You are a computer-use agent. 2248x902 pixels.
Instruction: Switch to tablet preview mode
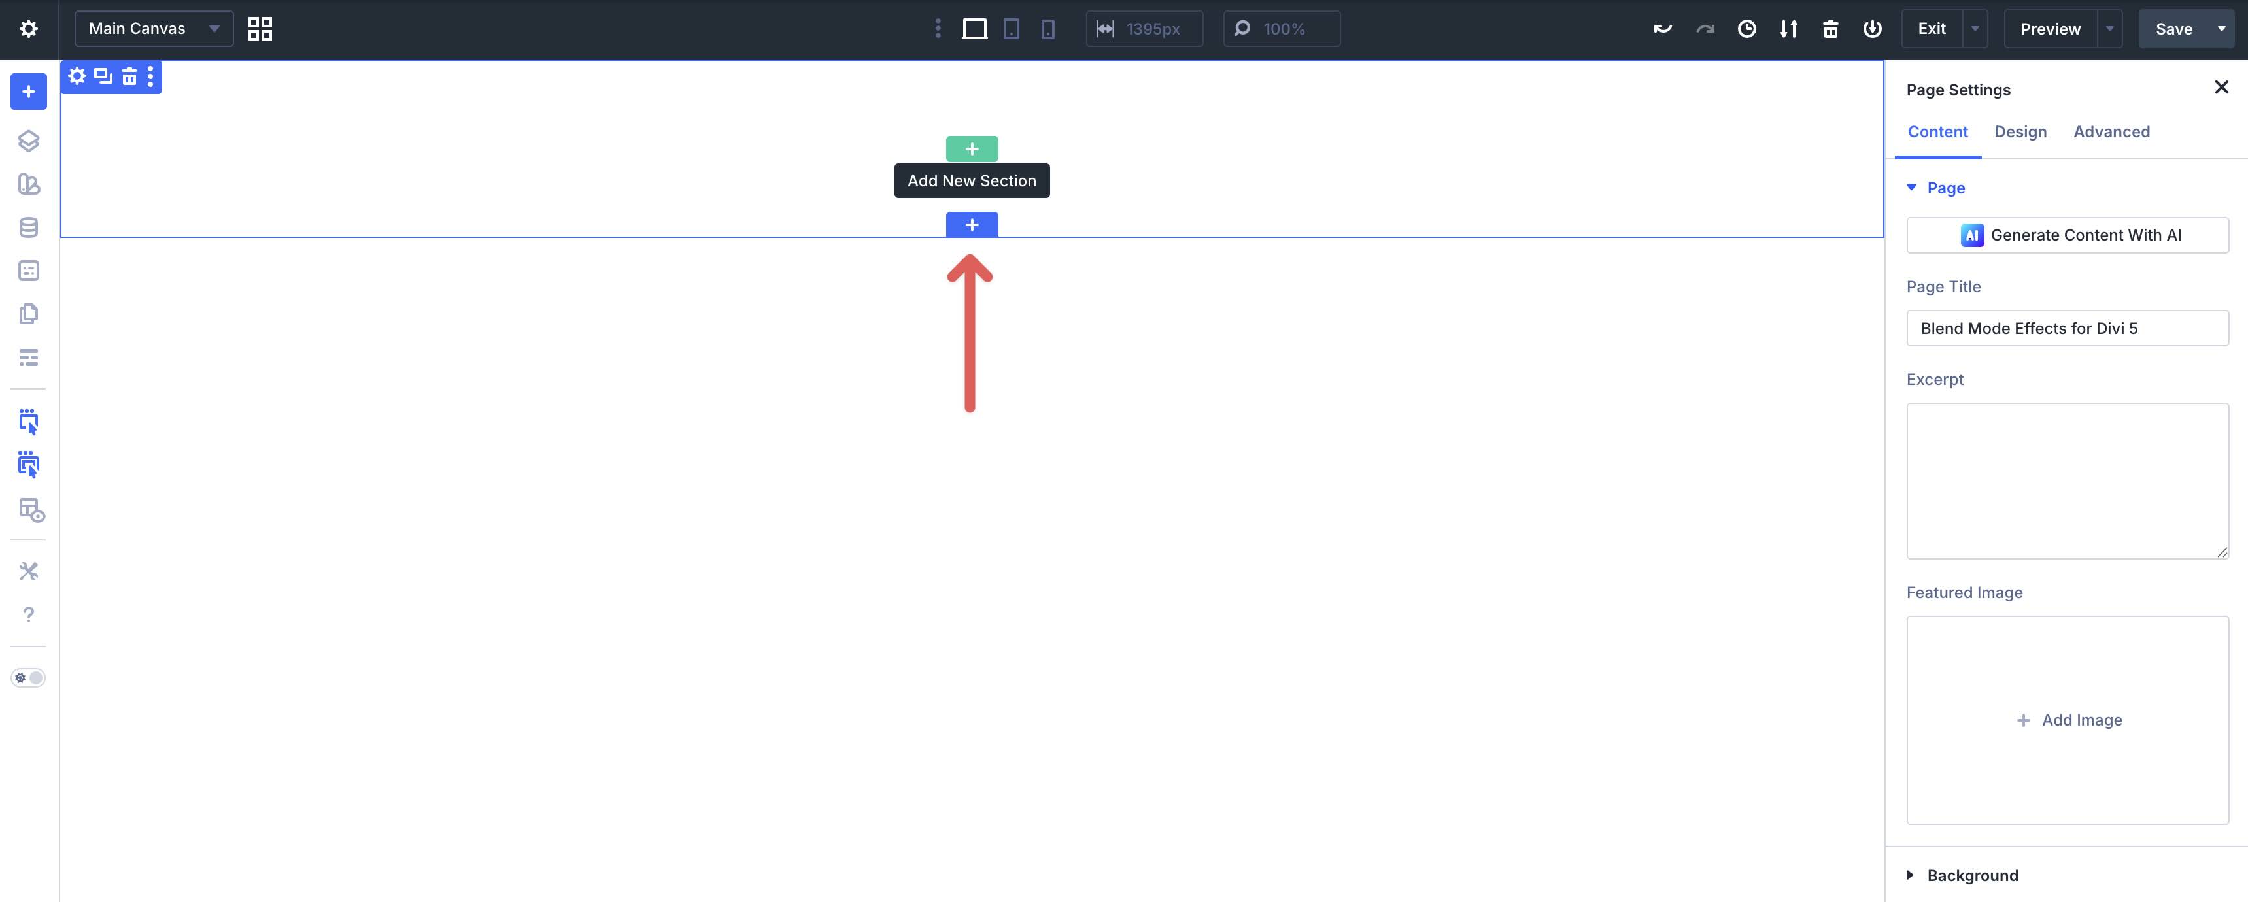click(x=1010, y=28)
